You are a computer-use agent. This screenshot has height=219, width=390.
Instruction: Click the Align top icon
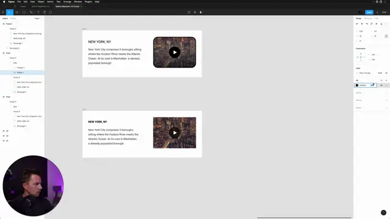coord(372,24)
